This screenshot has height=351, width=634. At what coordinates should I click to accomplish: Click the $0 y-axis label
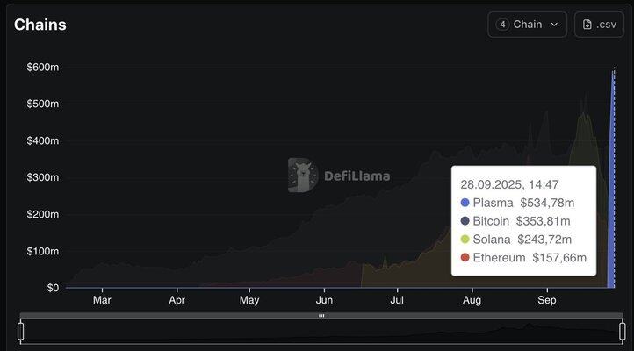click(53, 288)
